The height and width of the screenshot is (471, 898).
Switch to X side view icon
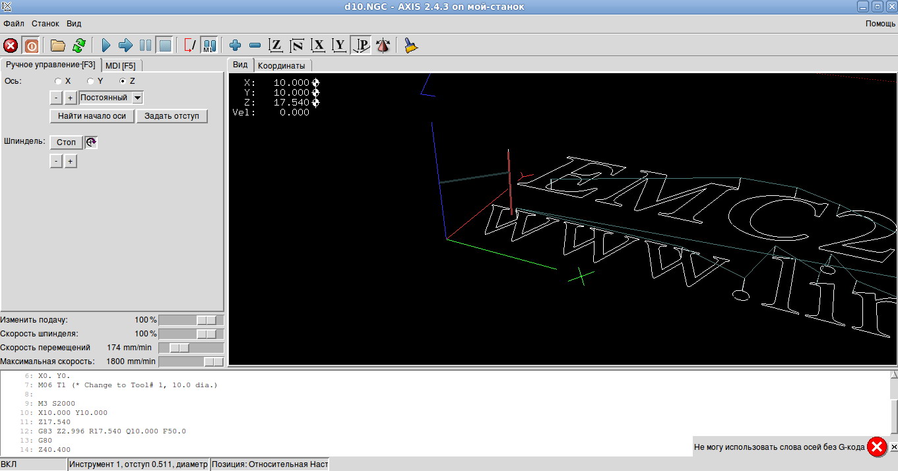(x=319, y=46)
